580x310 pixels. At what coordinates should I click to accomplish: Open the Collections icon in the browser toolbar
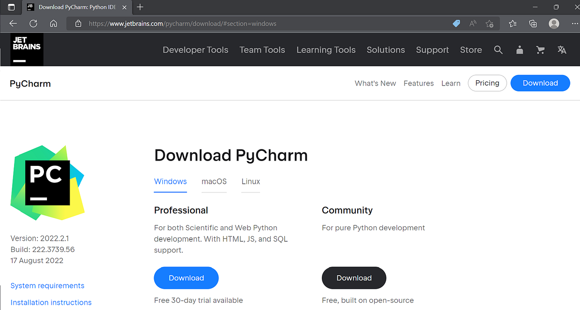532,23
